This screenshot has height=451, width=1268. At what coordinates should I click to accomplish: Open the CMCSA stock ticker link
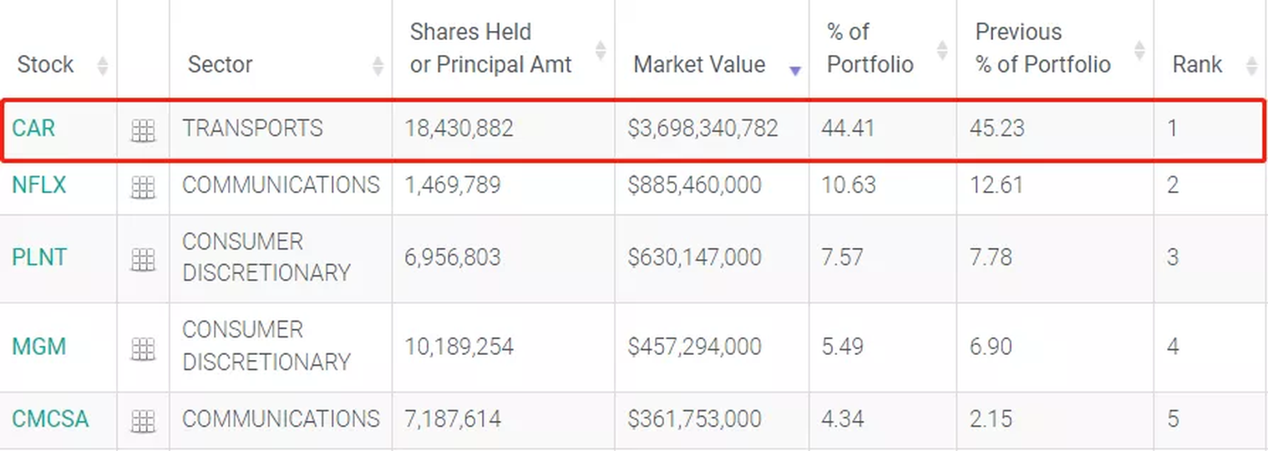tap(50, 418)
